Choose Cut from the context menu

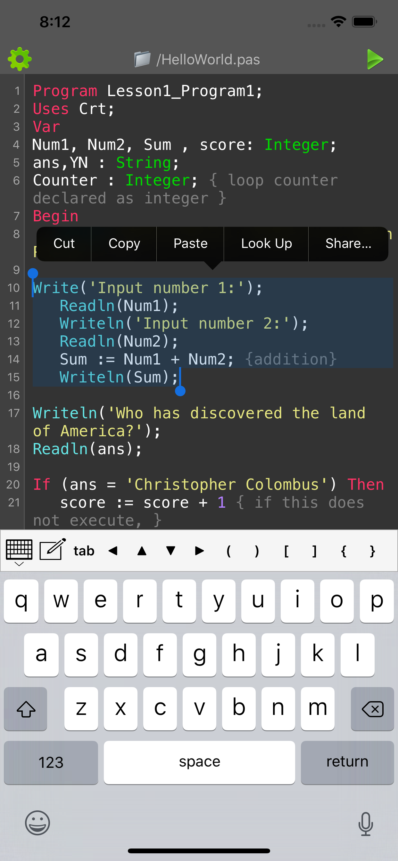(64, 244)
